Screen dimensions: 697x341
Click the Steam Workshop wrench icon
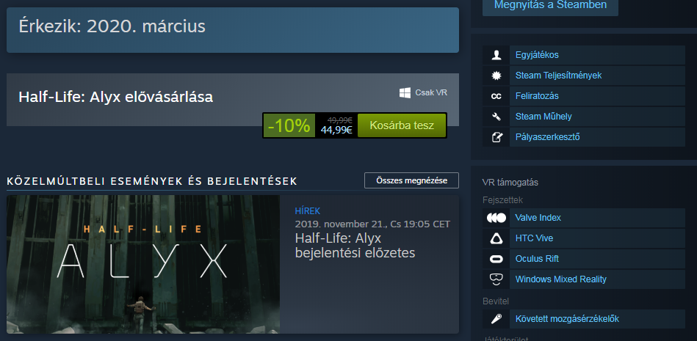[496, 117]
